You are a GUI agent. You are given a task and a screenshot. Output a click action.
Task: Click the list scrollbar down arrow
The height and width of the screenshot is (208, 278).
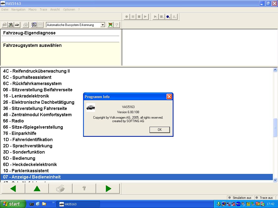(x=275, y=180)
